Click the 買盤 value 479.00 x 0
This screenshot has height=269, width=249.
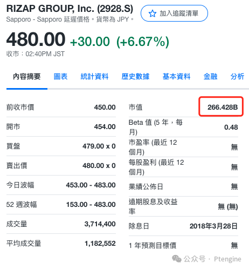tap(99, 146)
